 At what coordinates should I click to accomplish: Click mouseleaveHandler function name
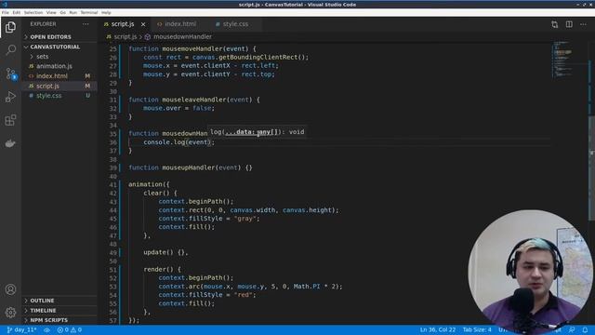click(194, 100)
